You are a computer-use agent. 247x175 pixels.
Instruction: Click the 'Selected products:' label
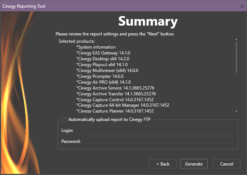click(x=77, y=41)
